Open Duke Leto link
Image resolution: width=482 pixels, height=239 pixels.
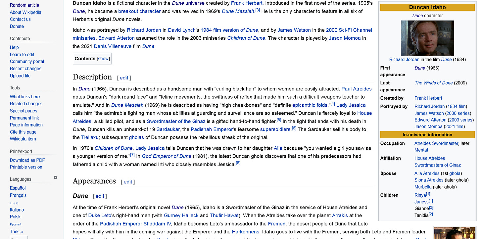click(x=99, y=215)
